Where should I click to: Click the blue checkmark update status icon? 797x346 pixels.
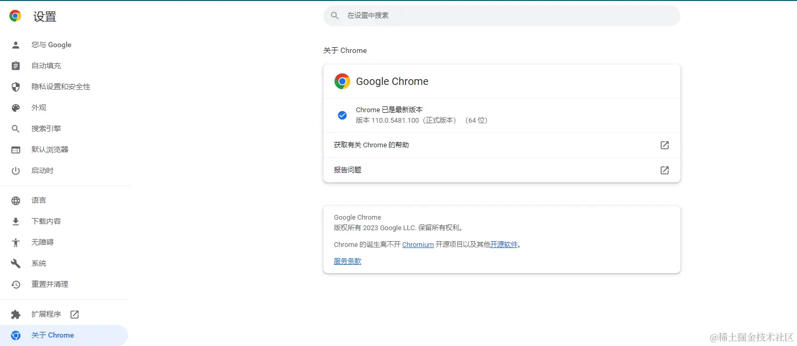click(342, 115)
